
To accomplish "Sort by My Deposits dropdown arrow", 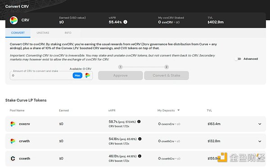I will pos(178,110).
